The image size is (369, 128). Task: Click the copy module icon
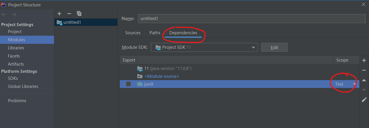[x=79, y=14]
